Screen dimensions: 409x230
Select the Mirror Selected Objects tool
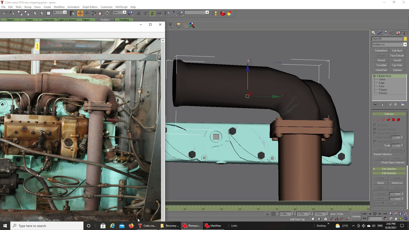click(167, 13)
